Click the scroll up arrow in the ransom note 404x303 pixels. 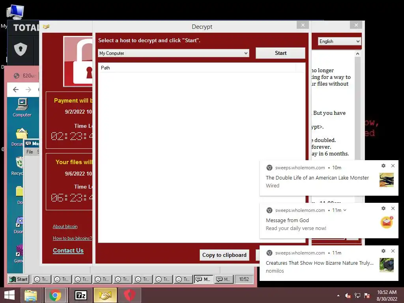357,54
